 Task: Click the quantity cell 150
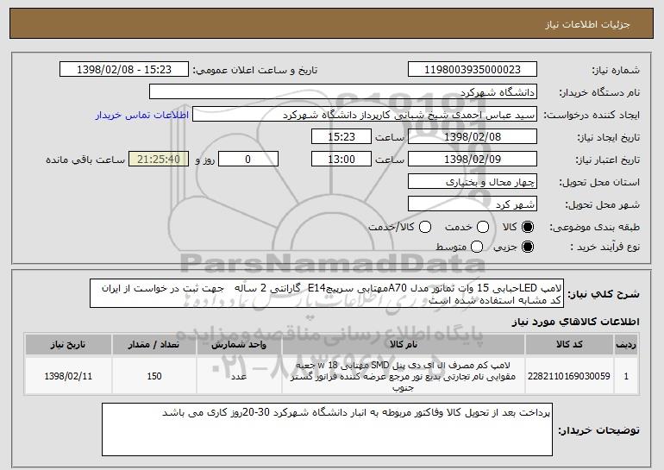[154, 376]
